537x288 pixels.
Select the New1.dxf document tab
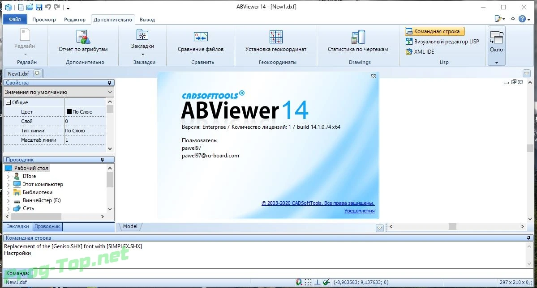[x=18, y=73]
